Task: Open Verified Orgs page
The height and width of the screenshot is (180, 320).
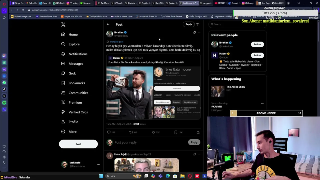Action: [x=74, y=112]
